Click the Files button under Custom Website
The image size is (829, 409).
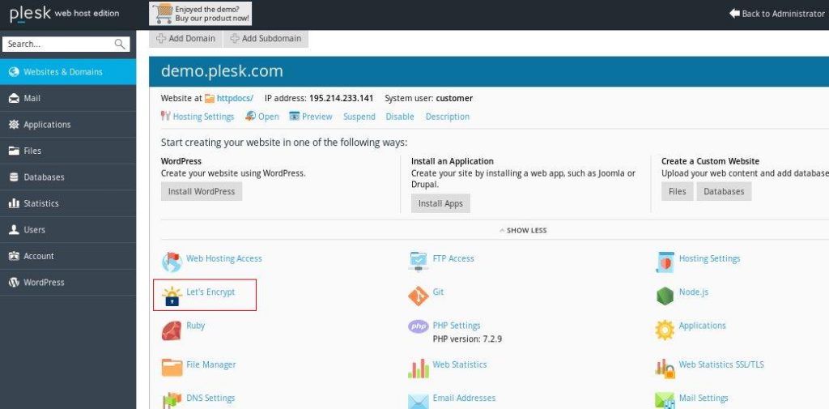click(678, 191)
